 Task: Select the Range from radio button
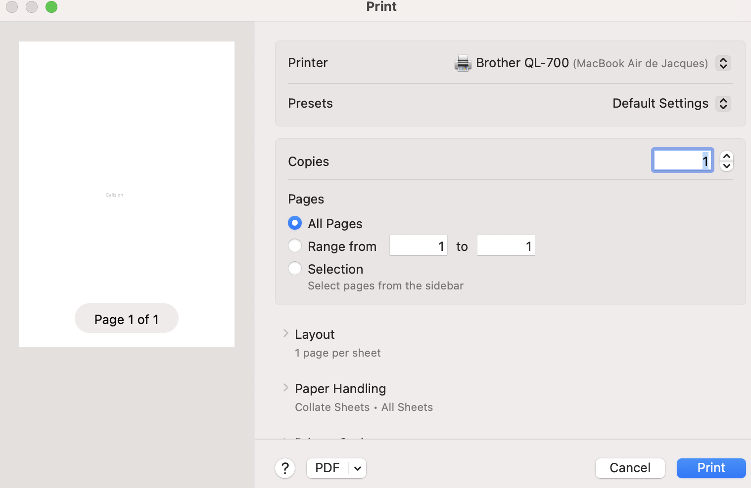click(x=295, y=246)
